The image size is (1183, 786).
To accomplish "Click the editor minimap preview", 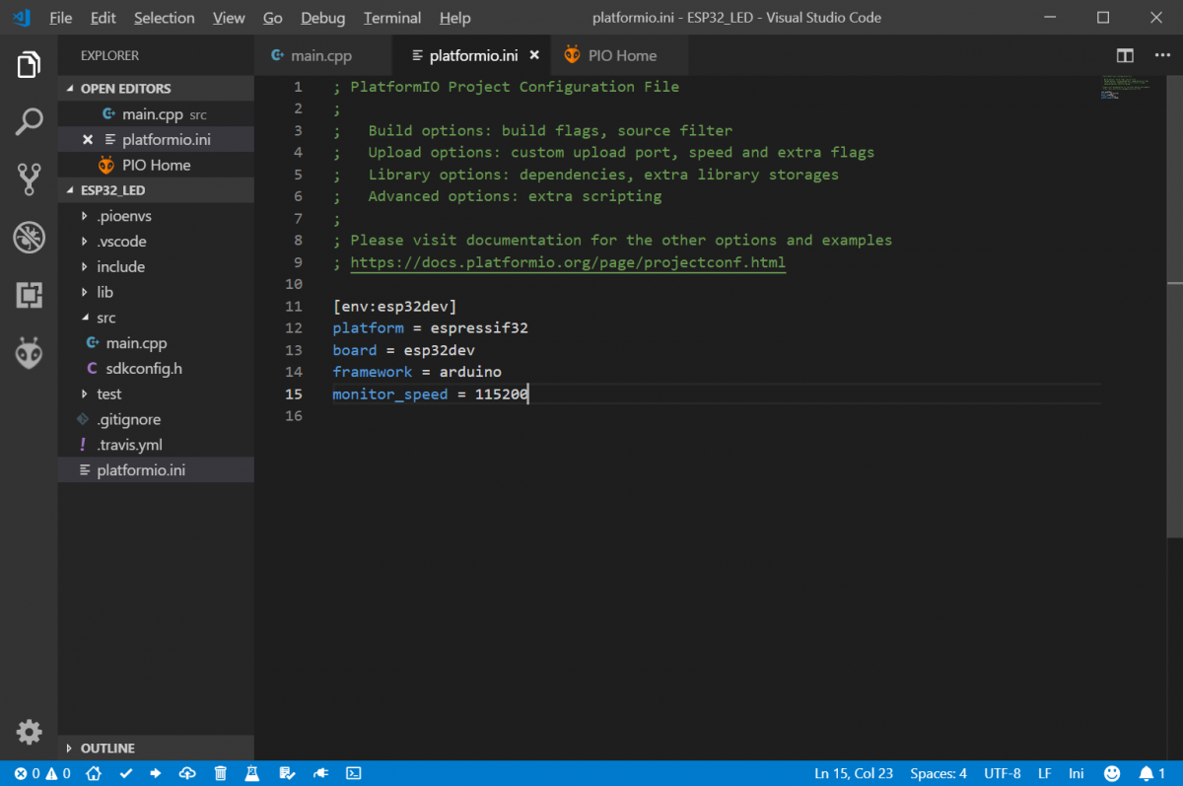I will 1126,88.
